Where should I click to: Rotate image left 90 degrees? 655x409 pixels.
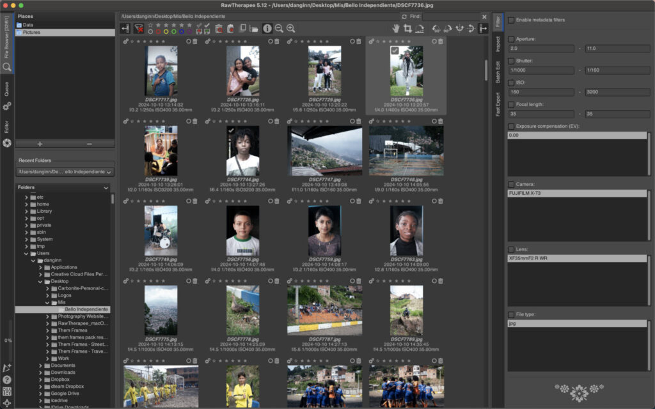click(436, 28)
